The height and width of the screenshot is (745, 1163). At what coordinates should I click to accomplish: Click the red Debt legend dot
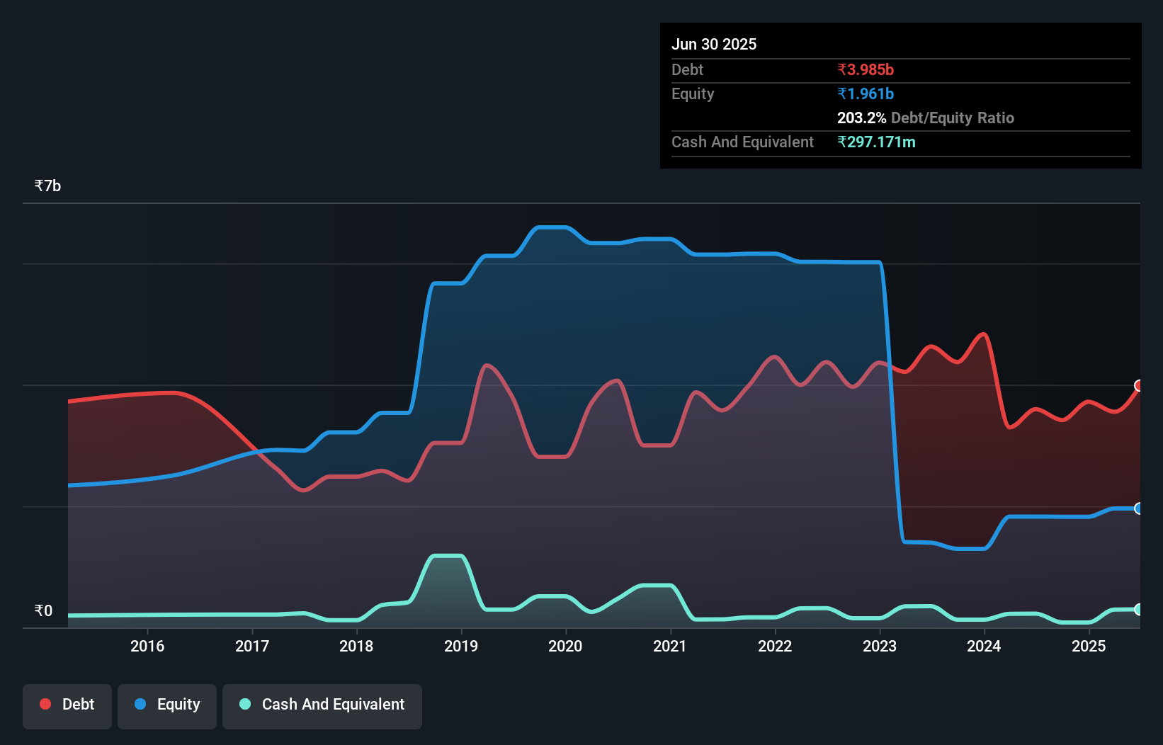(x=44, y=704)
